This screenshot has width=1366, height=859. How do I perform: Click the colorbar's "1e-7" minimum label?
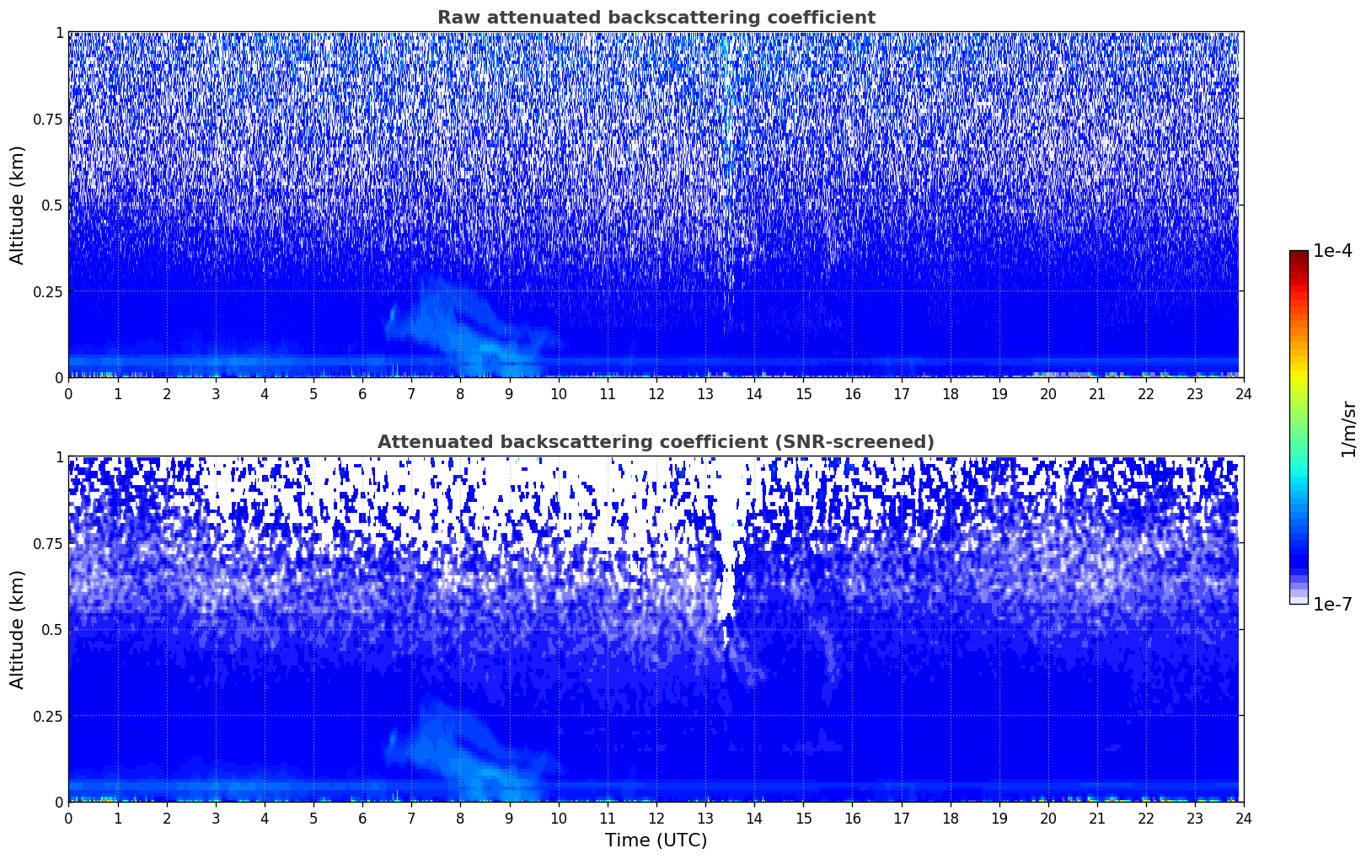(x=1332, y=604)
